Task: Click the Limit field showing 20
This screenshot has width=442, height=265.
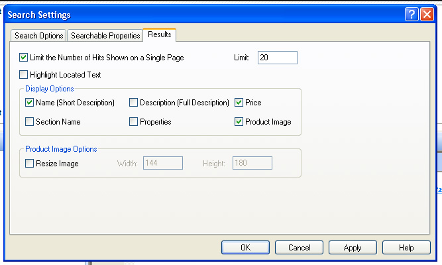Action: [x=277, y=58]
